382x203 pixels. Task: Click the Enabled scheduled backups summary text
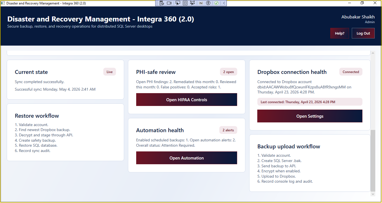pyautogui.click(x=186, y=142)
